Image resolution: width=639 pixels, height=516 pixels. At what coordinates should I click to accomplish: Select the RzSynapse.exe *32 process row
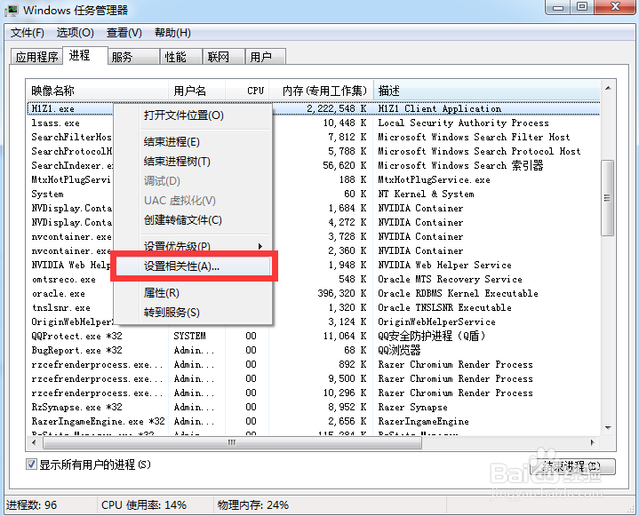314,408
